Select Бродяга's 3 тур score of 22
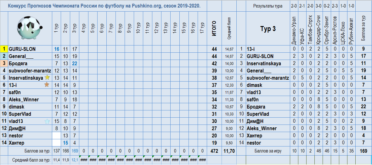This screenshot has height=165, width=372. pyautogui.click(x=75, y=63)
